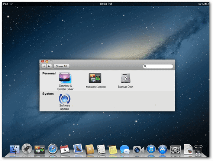Focus the preferences search field

[158, 66]
